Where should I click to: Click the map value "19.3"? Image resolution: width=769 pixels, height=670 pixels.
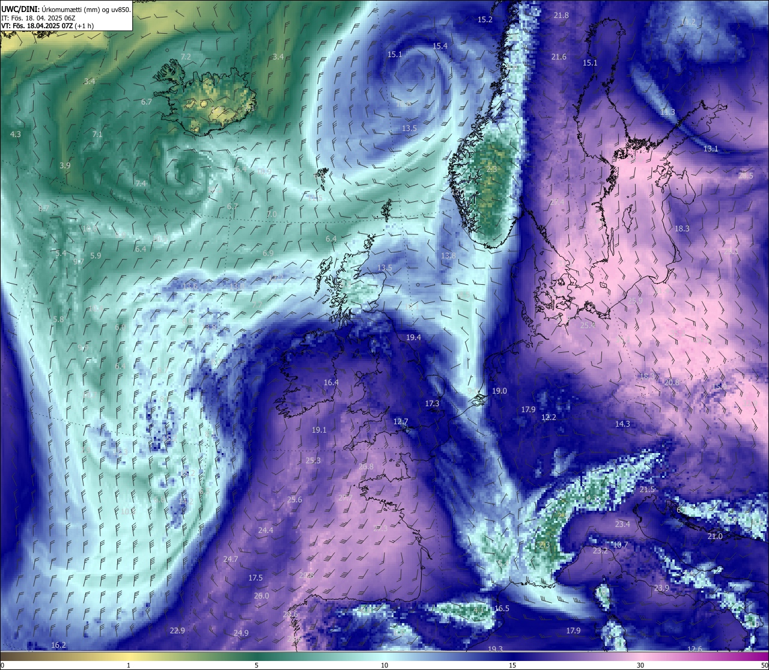click(495, 649)
